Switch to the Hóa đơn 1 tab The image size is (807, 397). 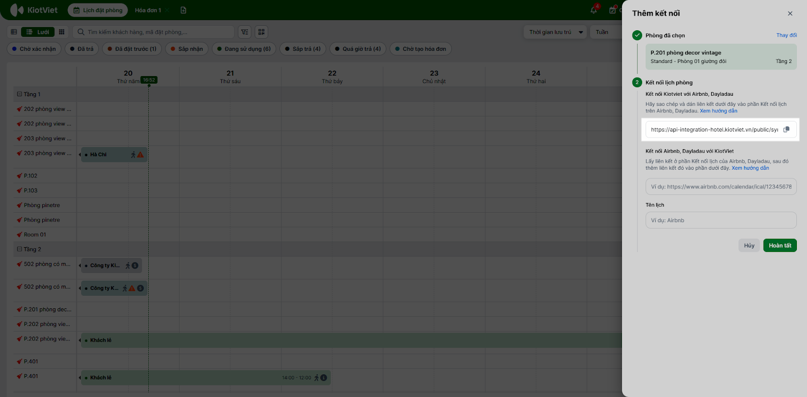click(x=148, y=10)
